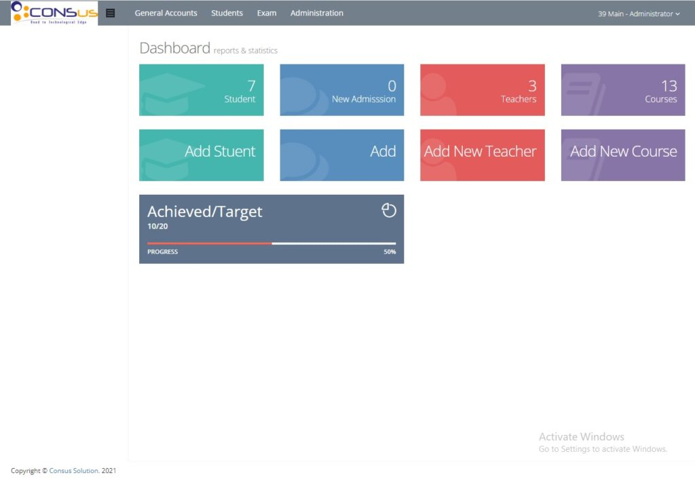
Task: Open the Students menu
Action: 227,13
